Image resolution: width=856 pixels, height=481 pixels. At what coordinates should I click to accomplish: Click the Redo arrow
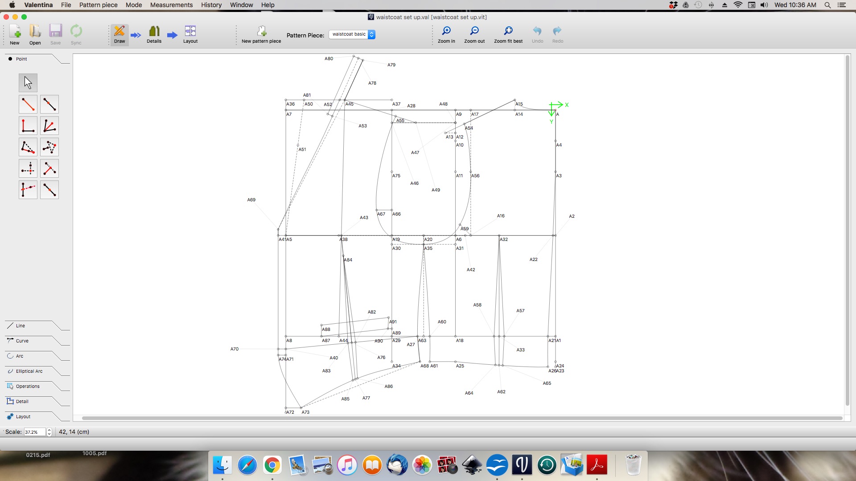[x=558, y=35]
